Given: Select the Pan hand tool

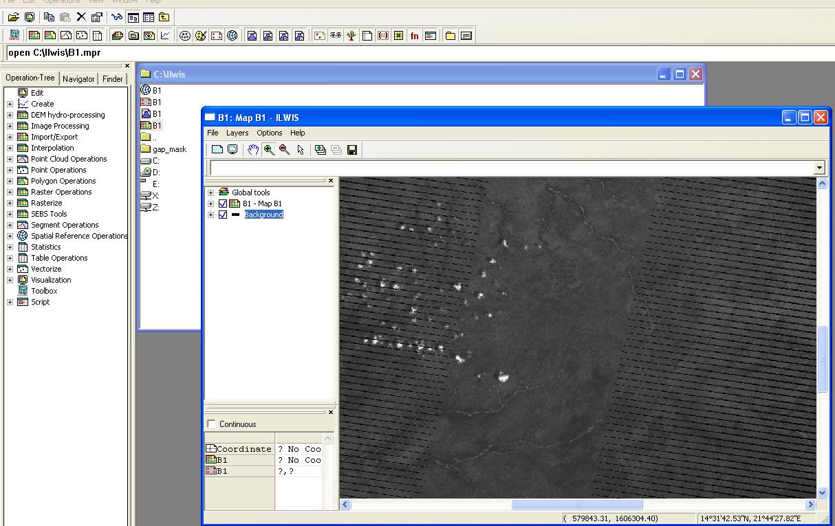Looking at the screenshot, I should pyautogui.click(x=253, y=150).
